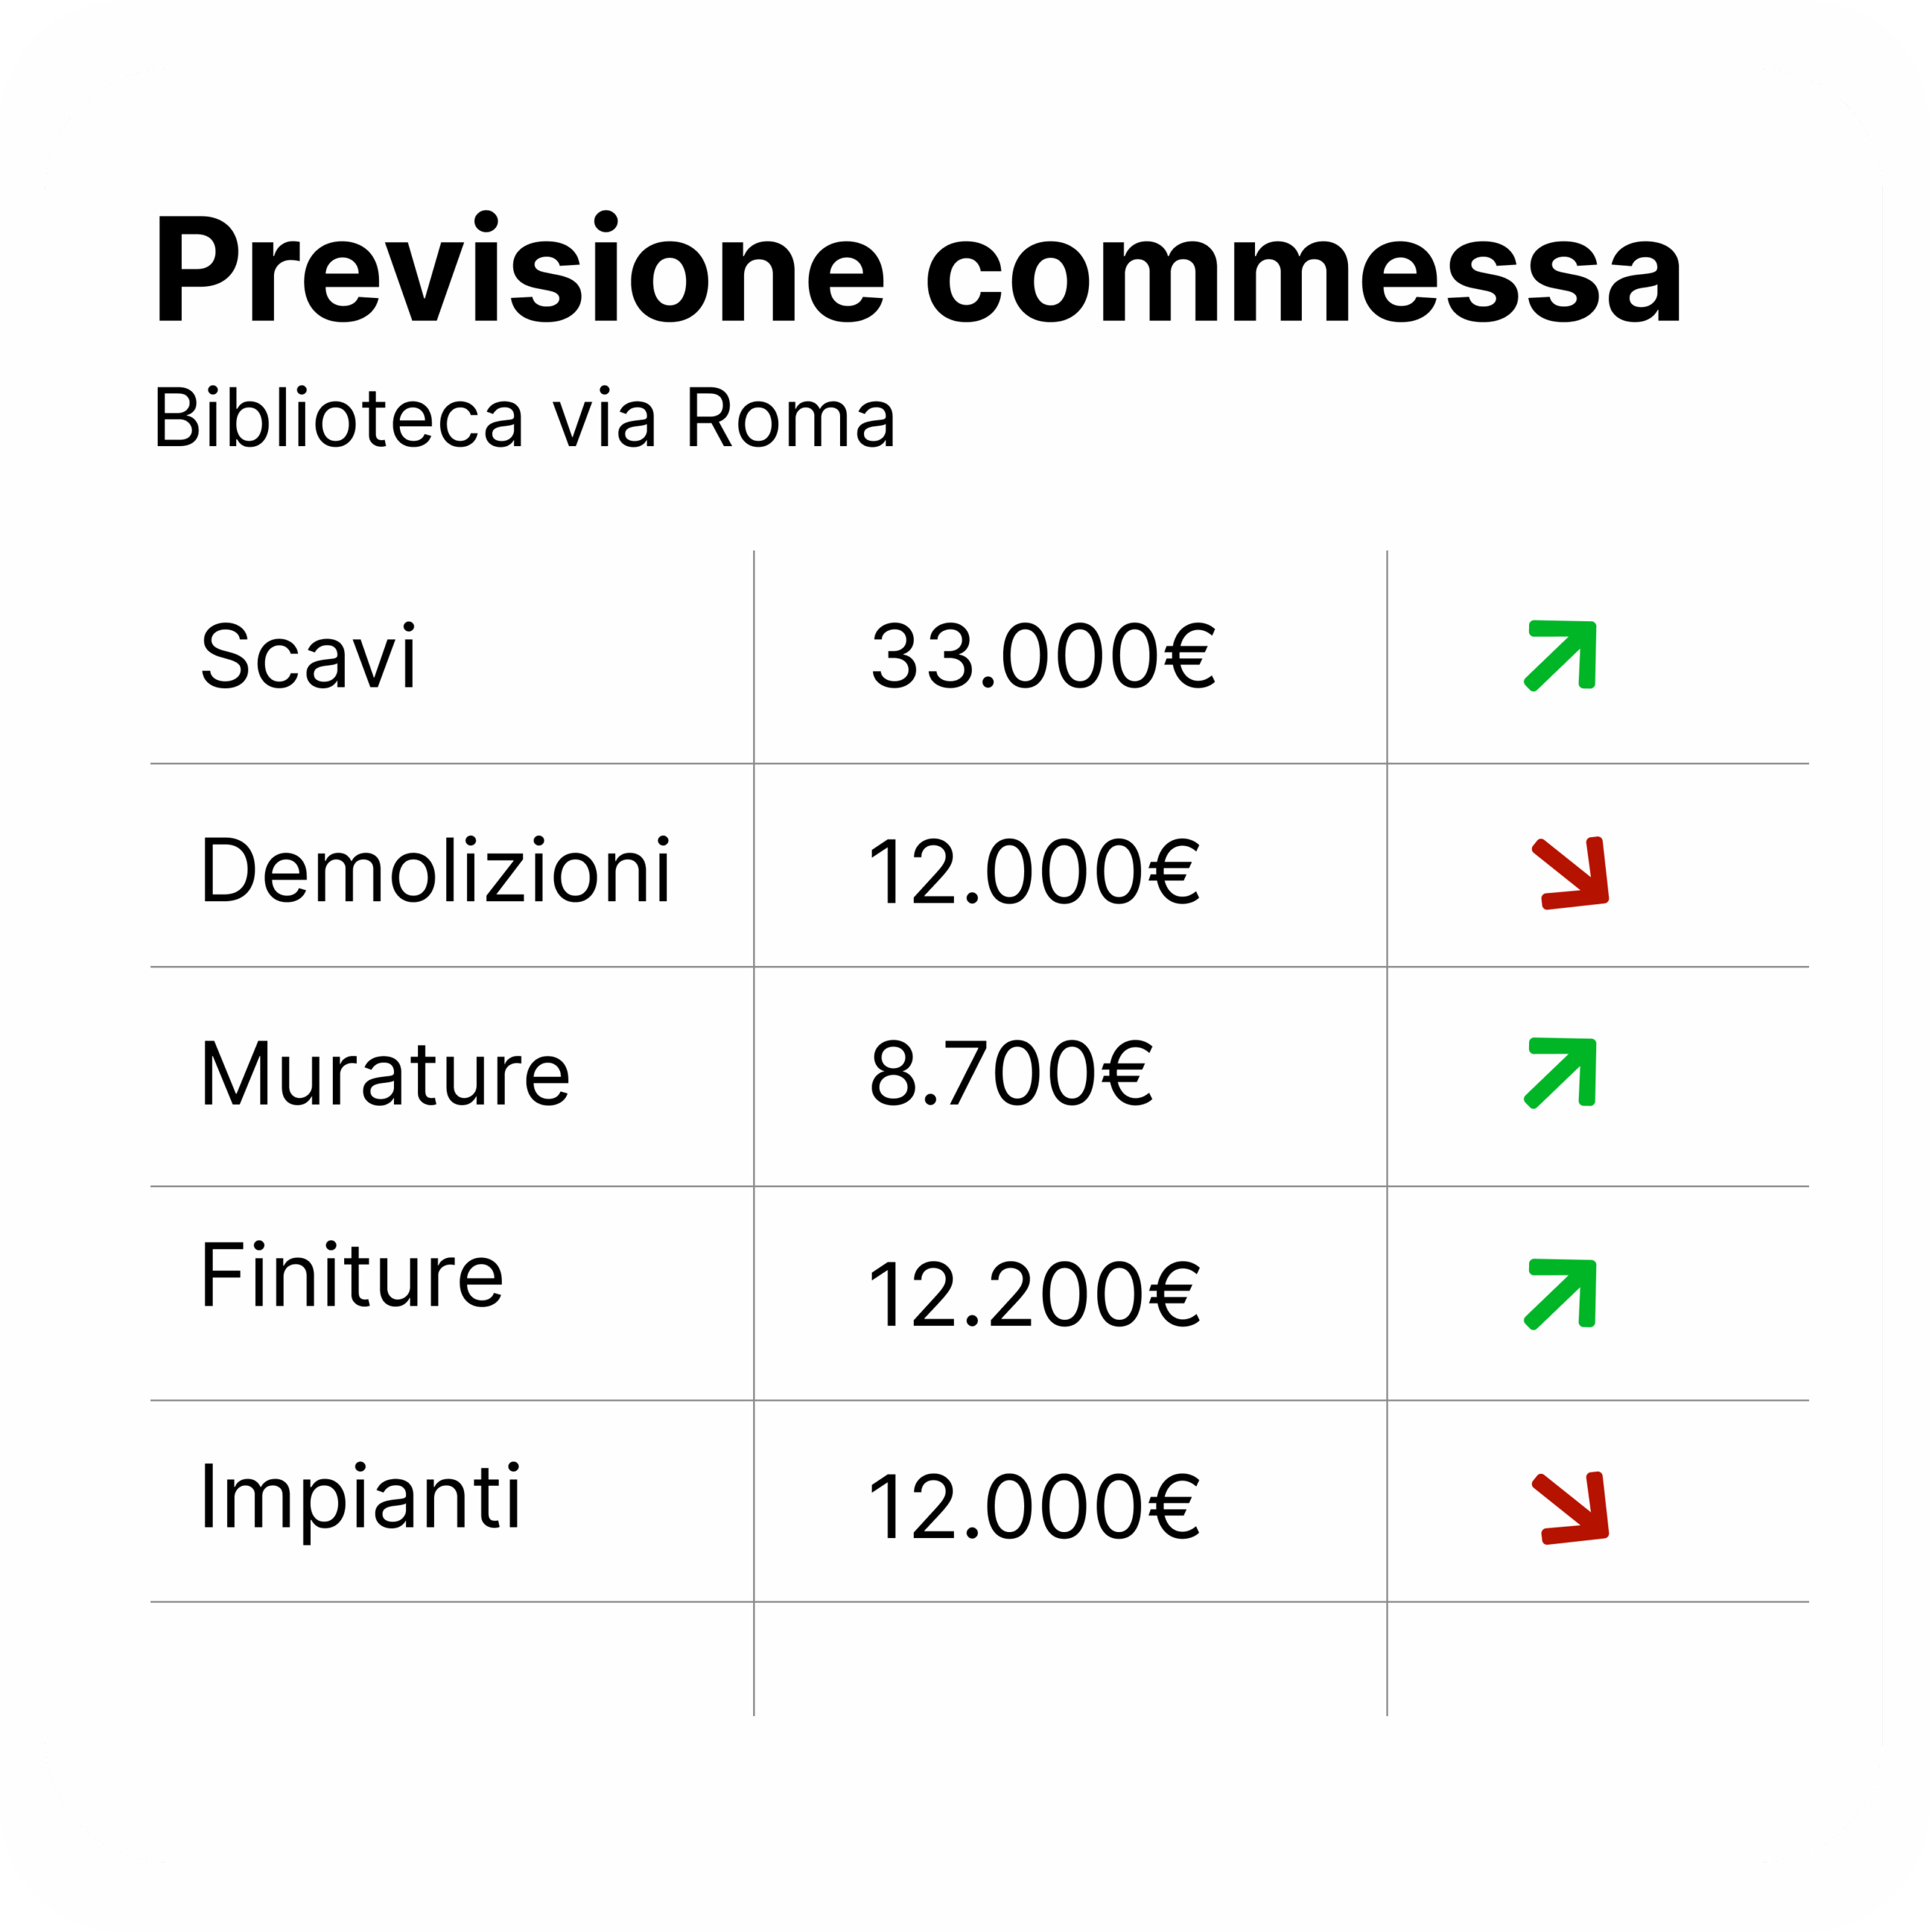Click the empty label cell below Impianti
This screenshot has width=1932, height=1932.
[452, 1659]
